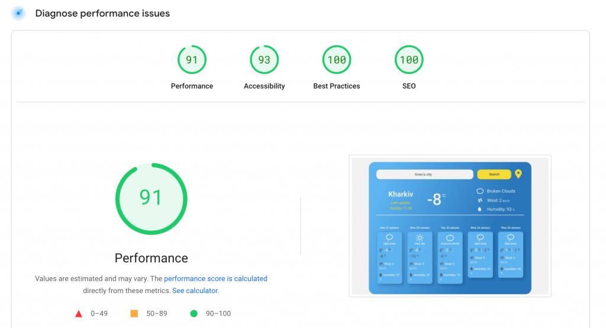Image resolution: width=606 pixels, height=328 pixels.
Task: Click the orange square 50–89 legend icon
Action: [134, 314]
